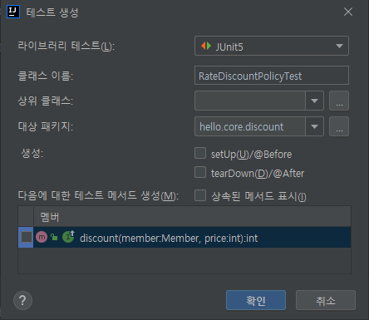Click the pink method 'm' icon

42,237
